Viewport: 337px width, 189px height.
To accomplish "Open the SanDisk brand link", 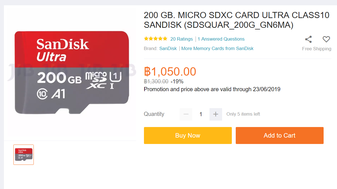I will tap(168, 48).
